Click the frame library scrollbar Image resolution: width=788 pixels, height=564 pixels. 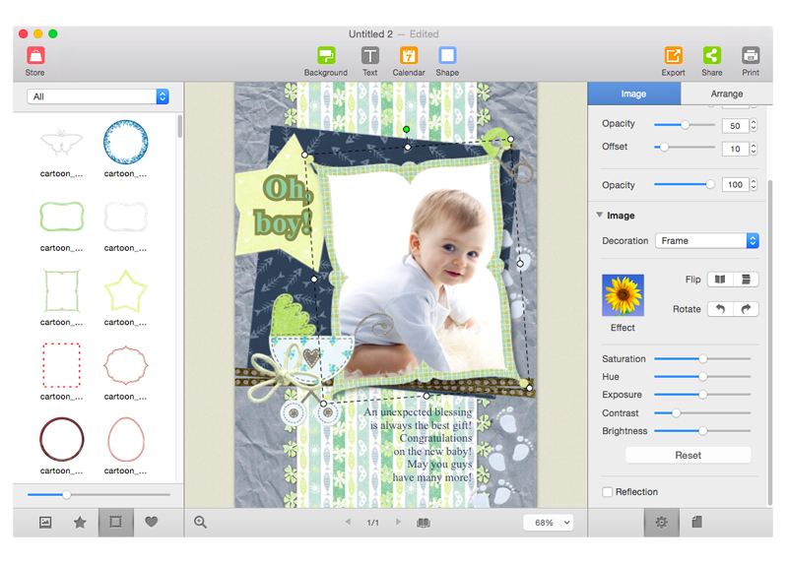180,126
